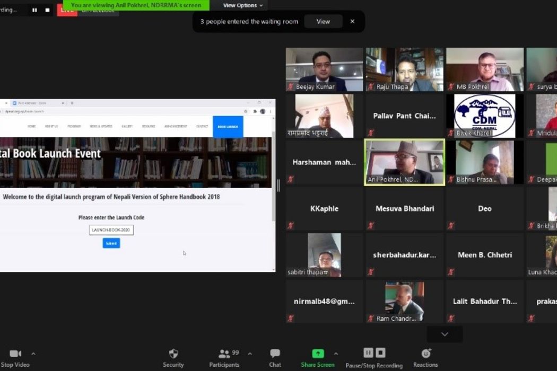The image size is (557, 371).
Task: Click muted mic icon on KKaphle tile
Action: (x=291, y=225)
